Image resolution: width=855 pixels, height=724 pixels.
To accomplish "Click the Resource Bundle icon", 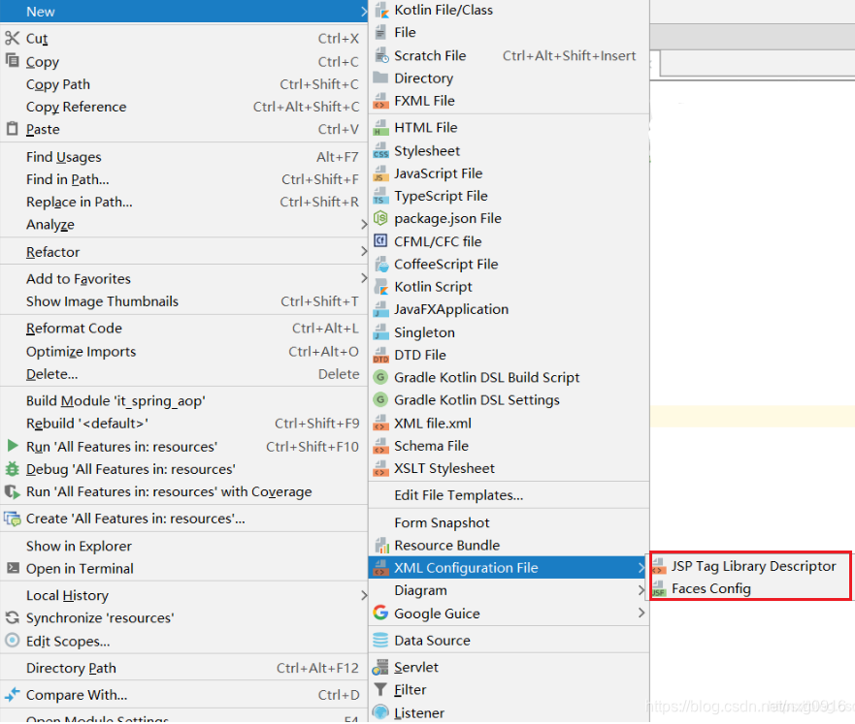I will 380,545.
